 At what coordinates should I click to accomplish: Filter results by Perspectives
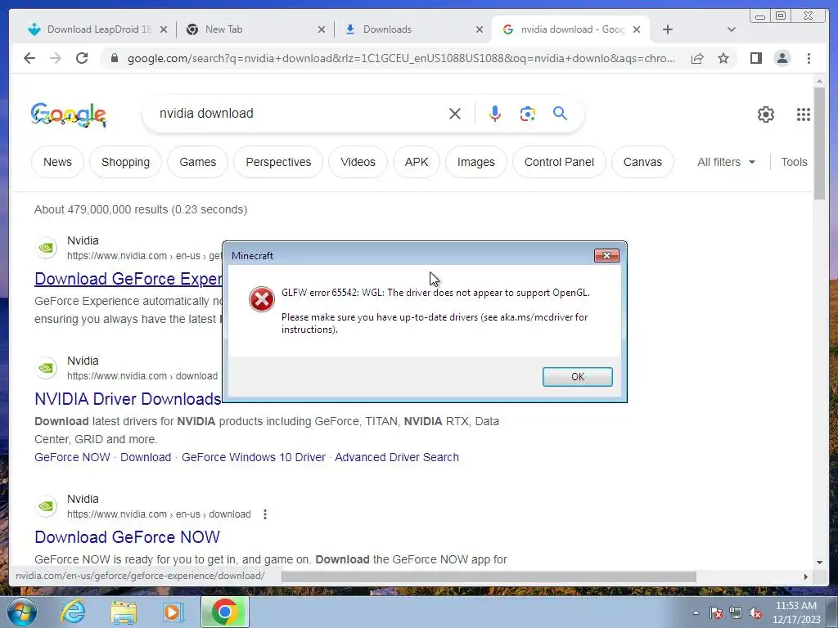278,162
